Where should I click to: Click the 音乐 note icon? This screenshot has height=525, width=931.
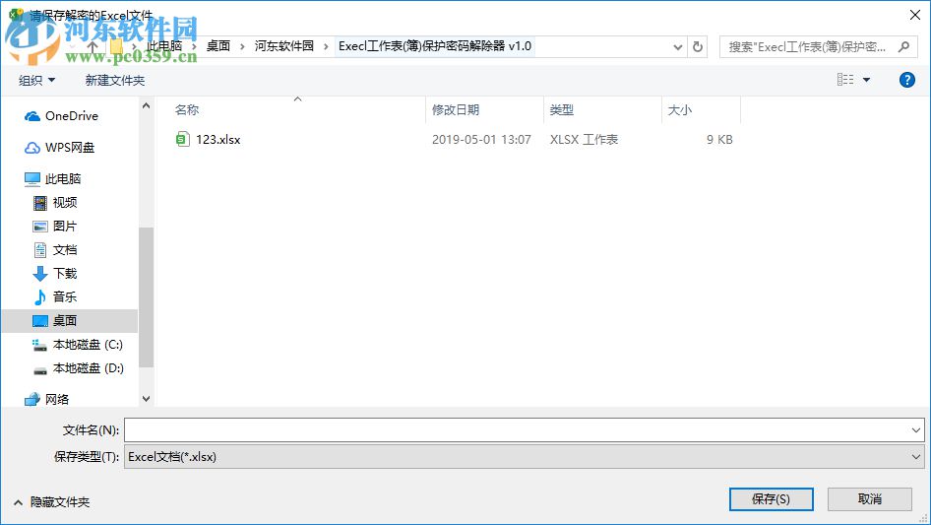point(39,296)
